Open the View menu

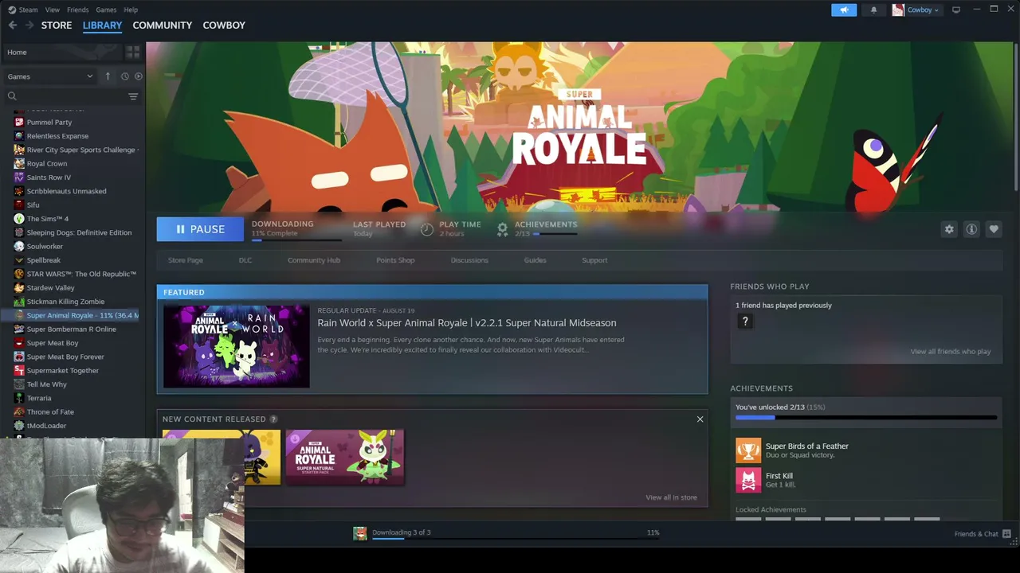53,10
